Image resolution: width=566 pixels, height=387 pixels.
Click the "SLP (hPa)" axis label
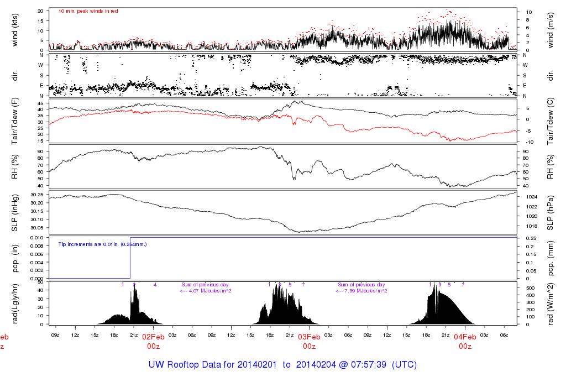coord(550,213)
